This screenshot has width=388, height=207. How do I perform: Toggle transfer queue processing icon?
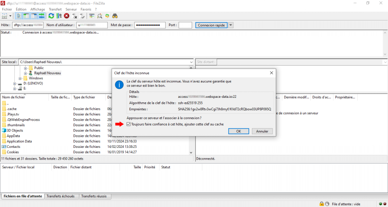pyautogui.click(x=59, y=16)
